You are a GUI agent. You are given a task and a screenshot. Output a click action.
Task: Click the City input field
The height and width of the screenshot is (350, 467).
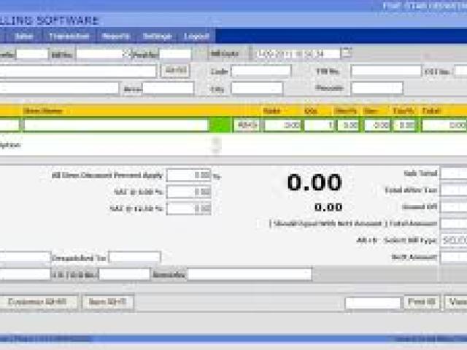point(257,88)
